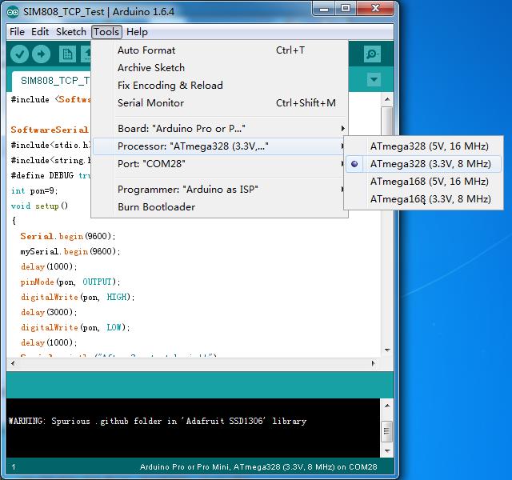512x480 pixels.
Task: Select ATmega328 (3.3V, 8 MHz) processor
Action: [x=423, y=164]
